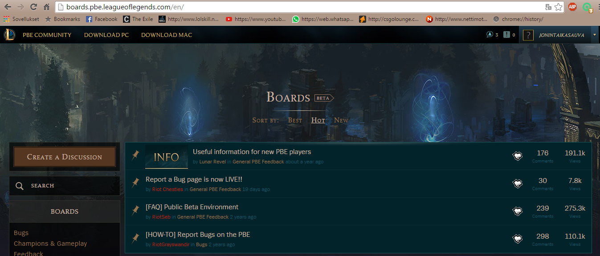600x256 pixels.
Task: Open RiotSeb author profile
Action: pos(161,217)
